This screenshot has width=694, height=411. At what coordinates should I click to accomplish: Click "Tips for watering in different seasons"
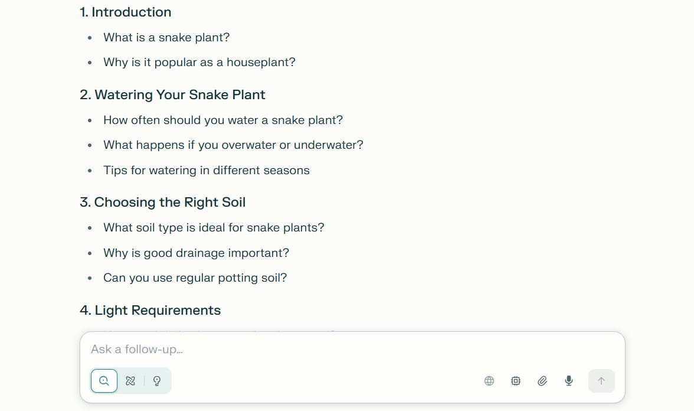tap(206, 170)
